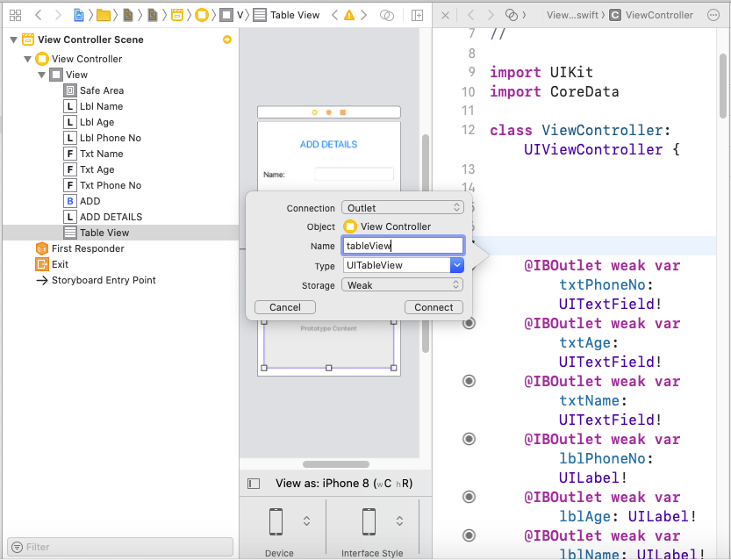Image resolution: width=731 pixels, height=560 pixels.
Task: Select the ADD button item in outline
Action: pos(90,201)
